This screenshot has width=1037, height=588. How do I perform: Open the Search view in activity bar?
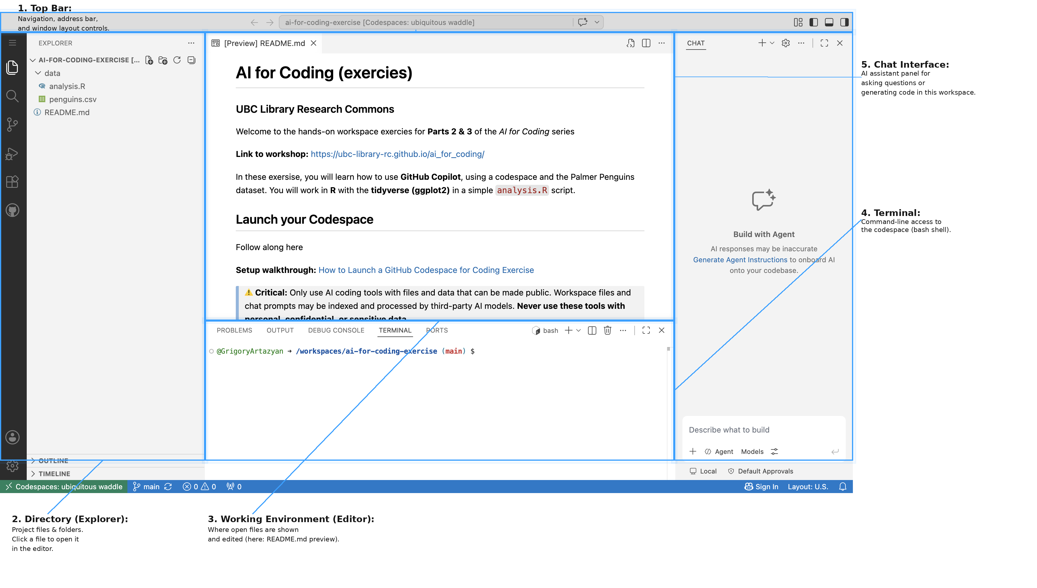tap(12, 96)
